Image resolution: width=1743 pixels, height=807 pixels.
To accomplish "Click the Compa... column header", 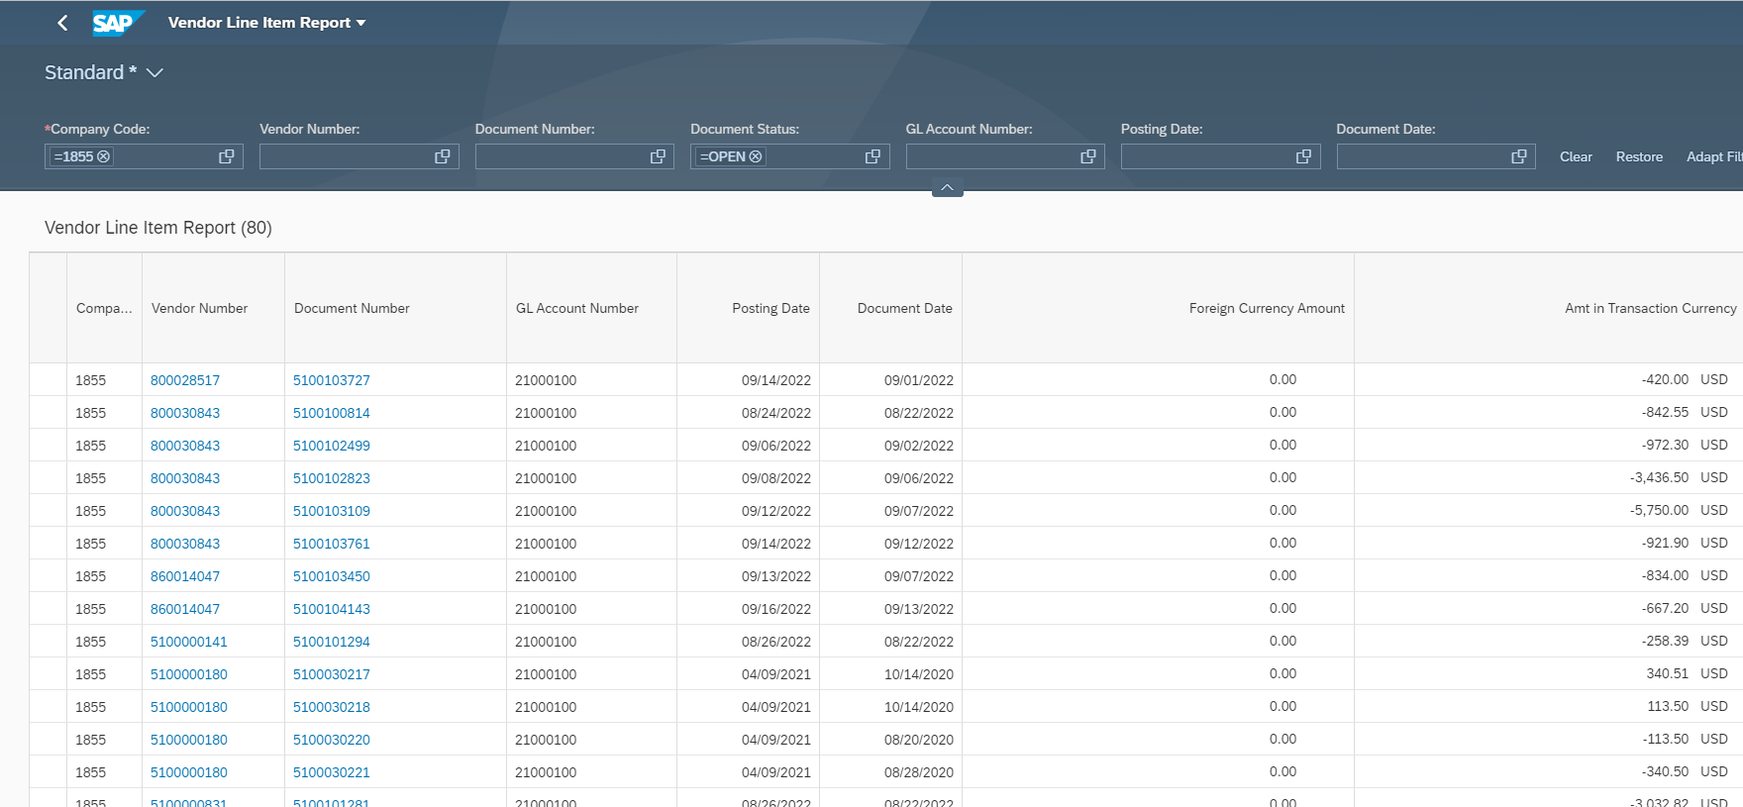I will point(104,308).
